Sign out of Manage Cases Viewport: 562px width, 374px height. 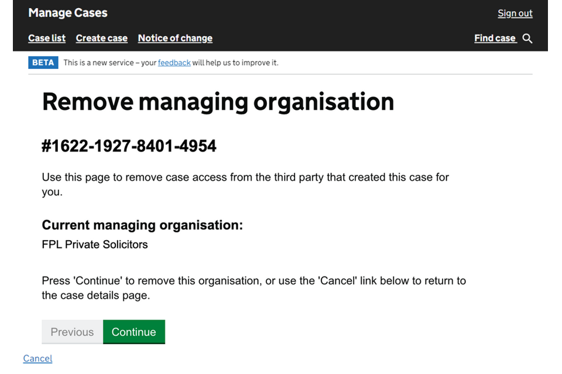click(515, 13)
